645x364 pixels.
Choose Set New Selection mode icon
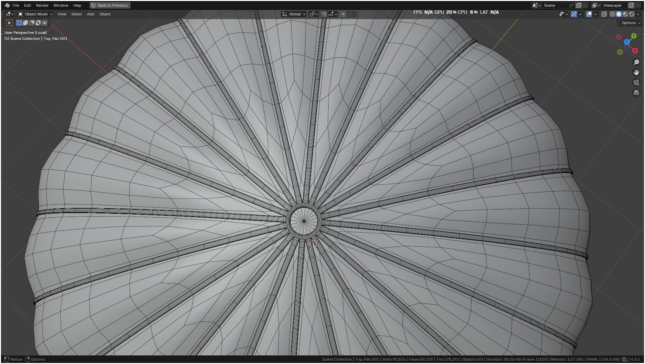[x=19, y=23]
